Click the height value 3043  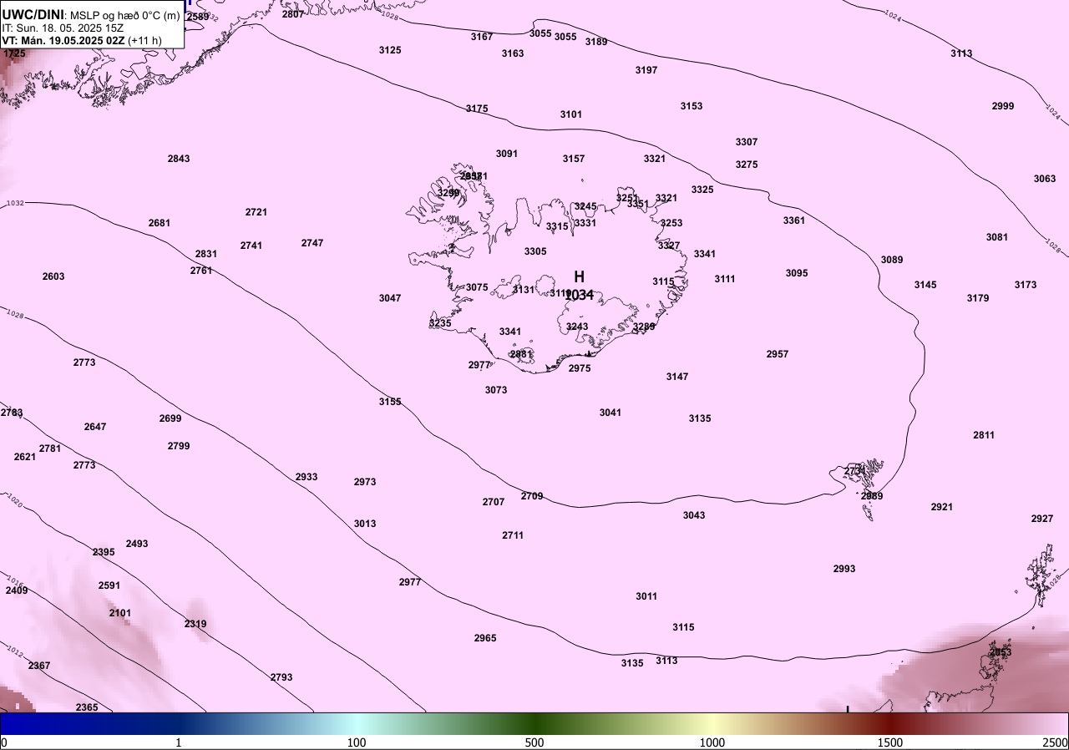694,515
